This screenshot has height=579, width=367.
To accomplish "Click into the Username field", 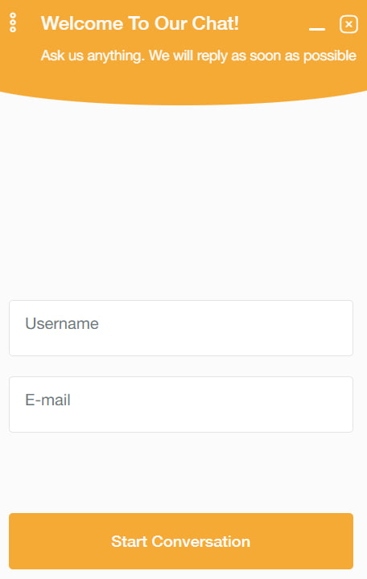I will (x=181, y=328).
